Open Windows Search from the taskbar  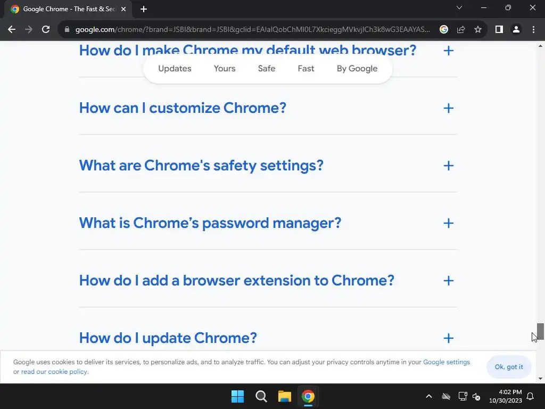coord(261,396)
